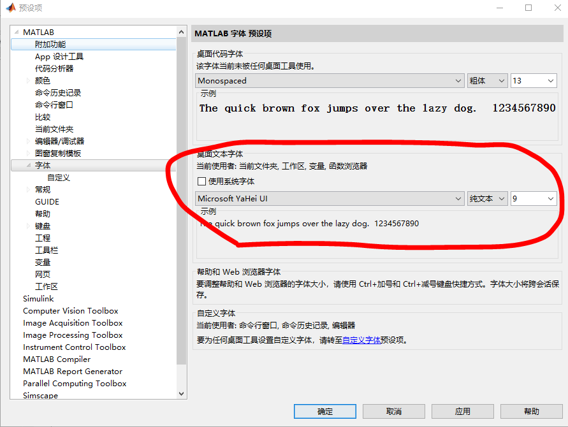Click the tree scrollbar down arrow
Screen dimensions: 568x427
click(182, 393)
